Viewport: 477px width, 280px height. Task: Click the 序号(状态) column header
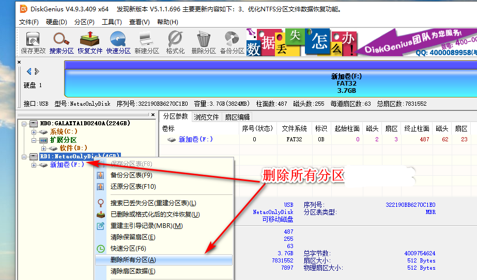(x=258, y=129)
